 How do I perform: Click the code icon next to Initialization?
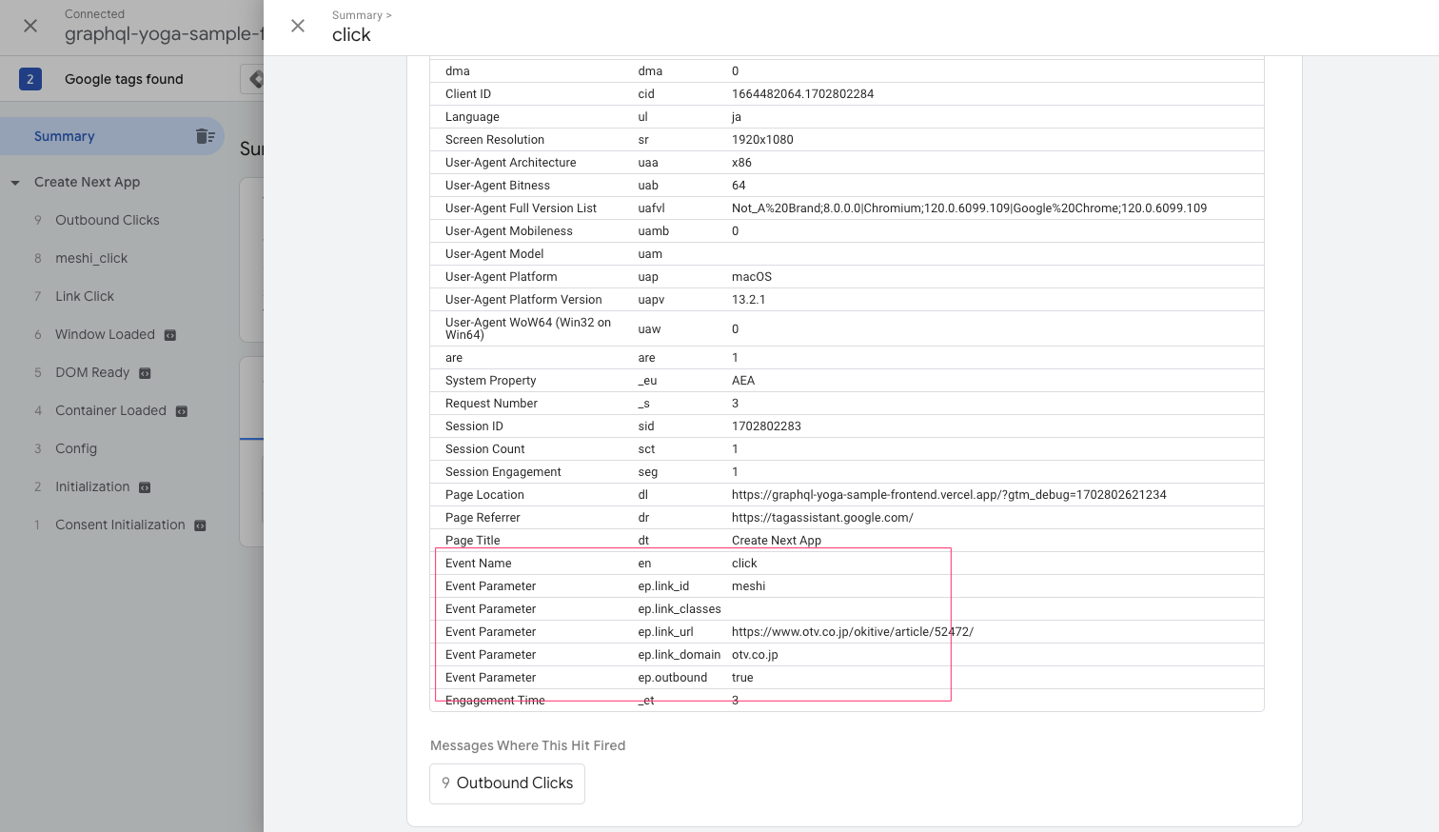[145, 487]
